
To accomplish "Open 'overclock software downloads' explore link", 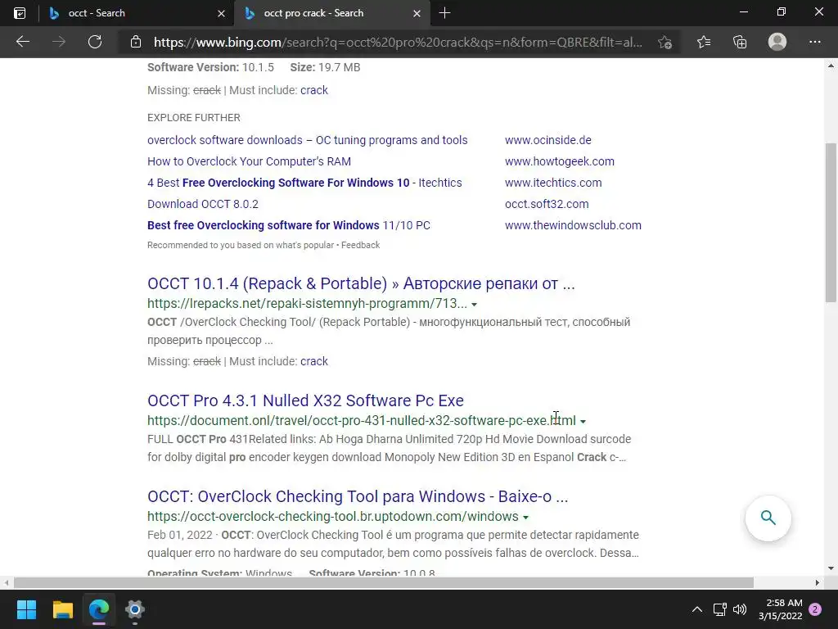I will click(308, 140).
